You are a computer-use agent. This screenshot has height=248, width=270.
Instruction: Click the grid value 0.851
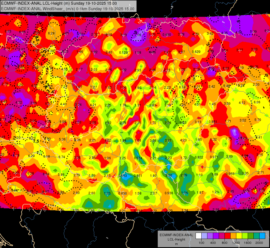point(138,176)
